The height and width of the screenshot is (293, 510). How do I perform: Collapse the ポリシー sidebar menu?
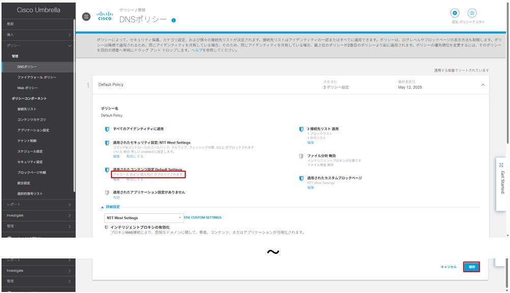tap(38, 46)
